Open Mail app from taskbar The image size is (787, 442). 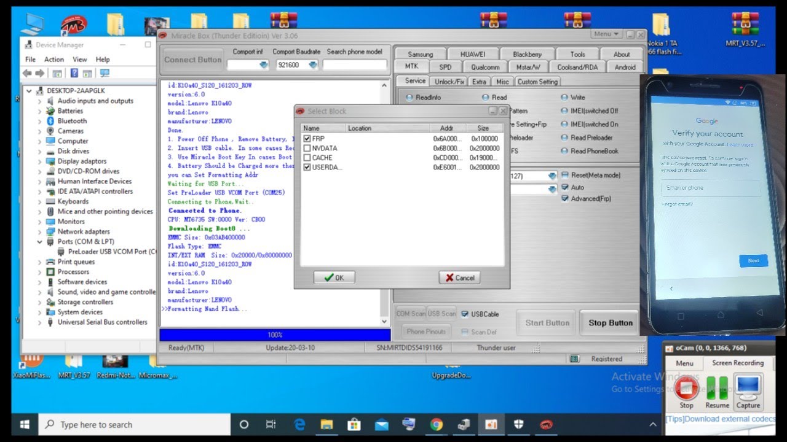(381, 424)
